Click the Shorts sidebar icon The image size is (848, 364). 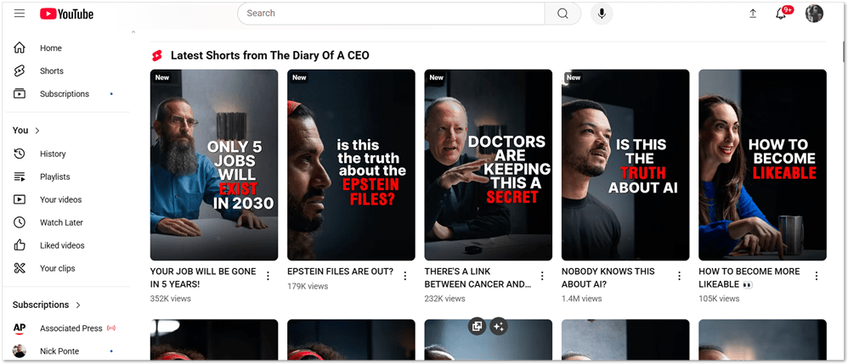tap(20, 70)
